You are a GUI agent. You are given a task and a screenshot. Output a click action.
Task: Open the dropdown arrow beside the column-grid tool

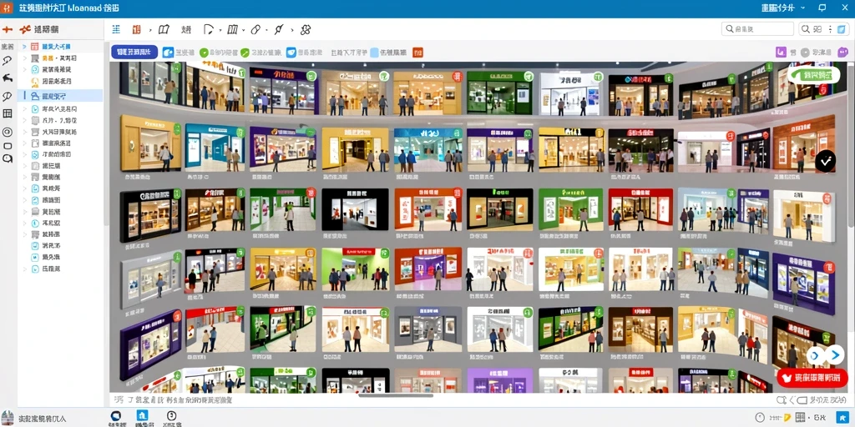[243, 30]
